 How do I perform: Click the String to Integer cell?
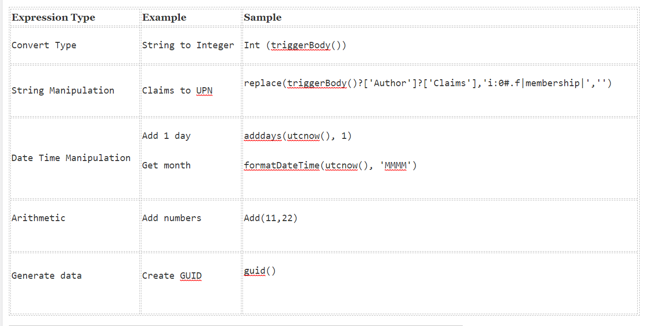[188, 45]
